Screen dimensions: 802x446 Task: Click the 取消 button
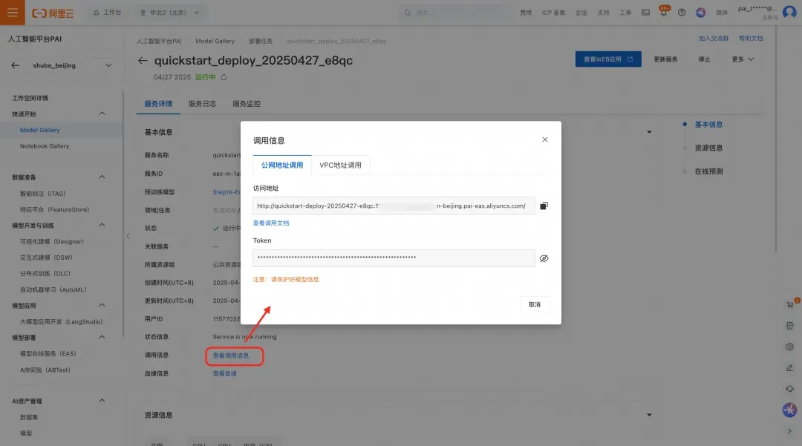pos(535,304)
